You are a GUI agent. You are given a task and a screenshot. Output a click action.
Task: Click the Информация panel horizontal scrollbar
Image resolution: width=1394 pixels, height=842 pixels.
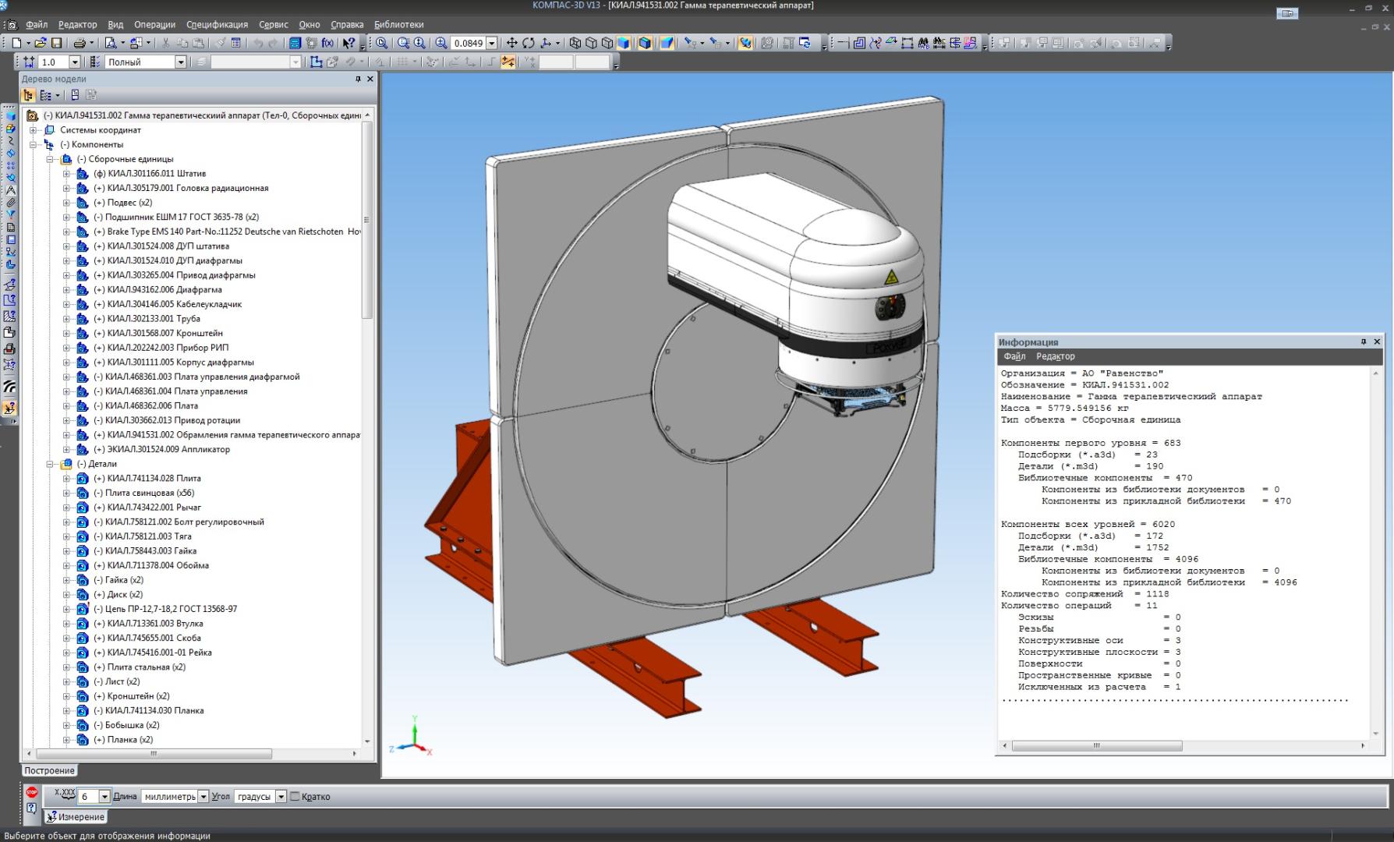tap(1096, 746)
